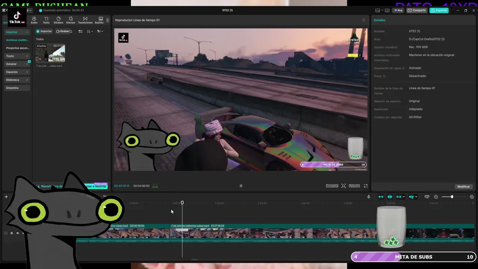
Task: Show more toolbar tabs with the arrow
Action: click(108, 20)
